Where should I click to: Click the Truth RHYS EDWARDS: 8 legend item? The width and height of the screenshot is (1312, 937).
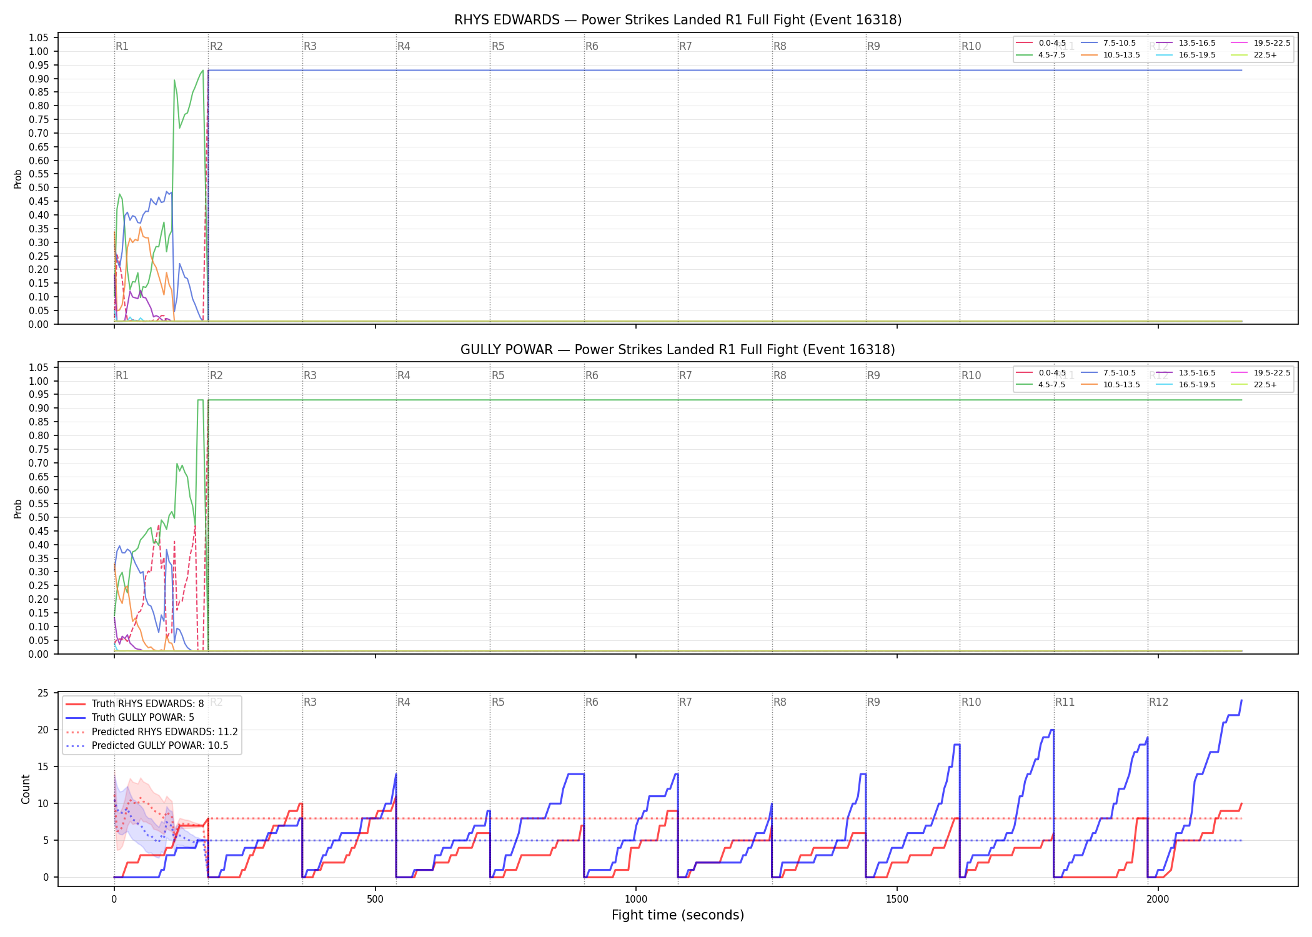(x=135, y=704)
